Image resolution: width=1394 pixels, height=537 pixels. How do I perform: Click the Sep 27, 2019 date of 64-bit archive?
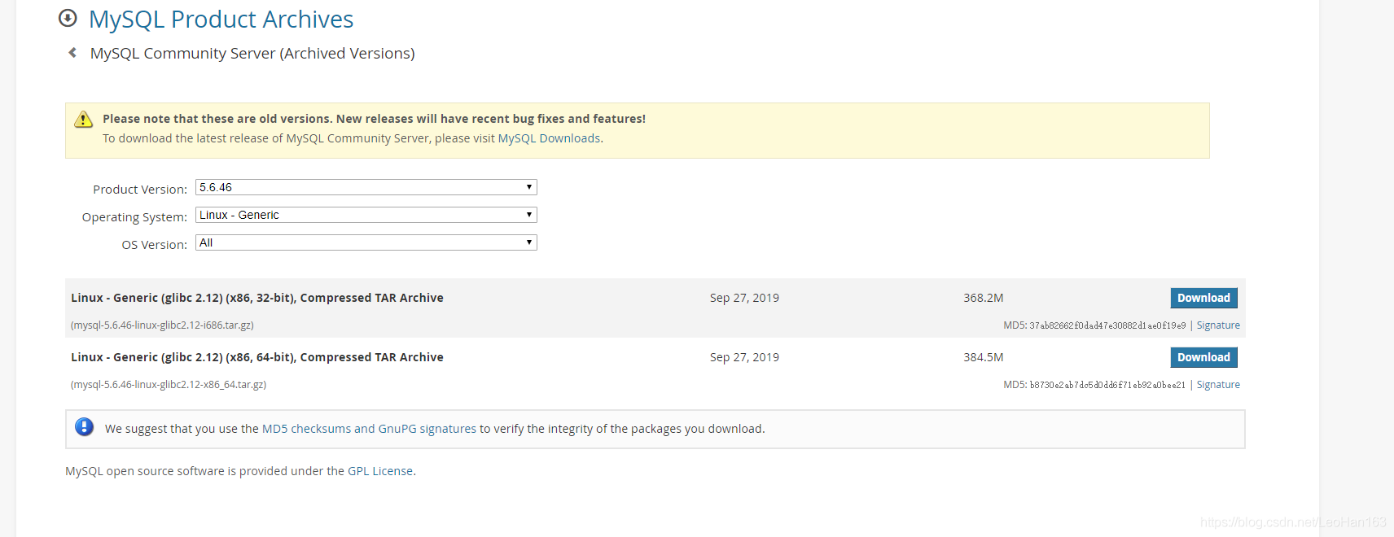pyautogui.click(x=744, y=357)
